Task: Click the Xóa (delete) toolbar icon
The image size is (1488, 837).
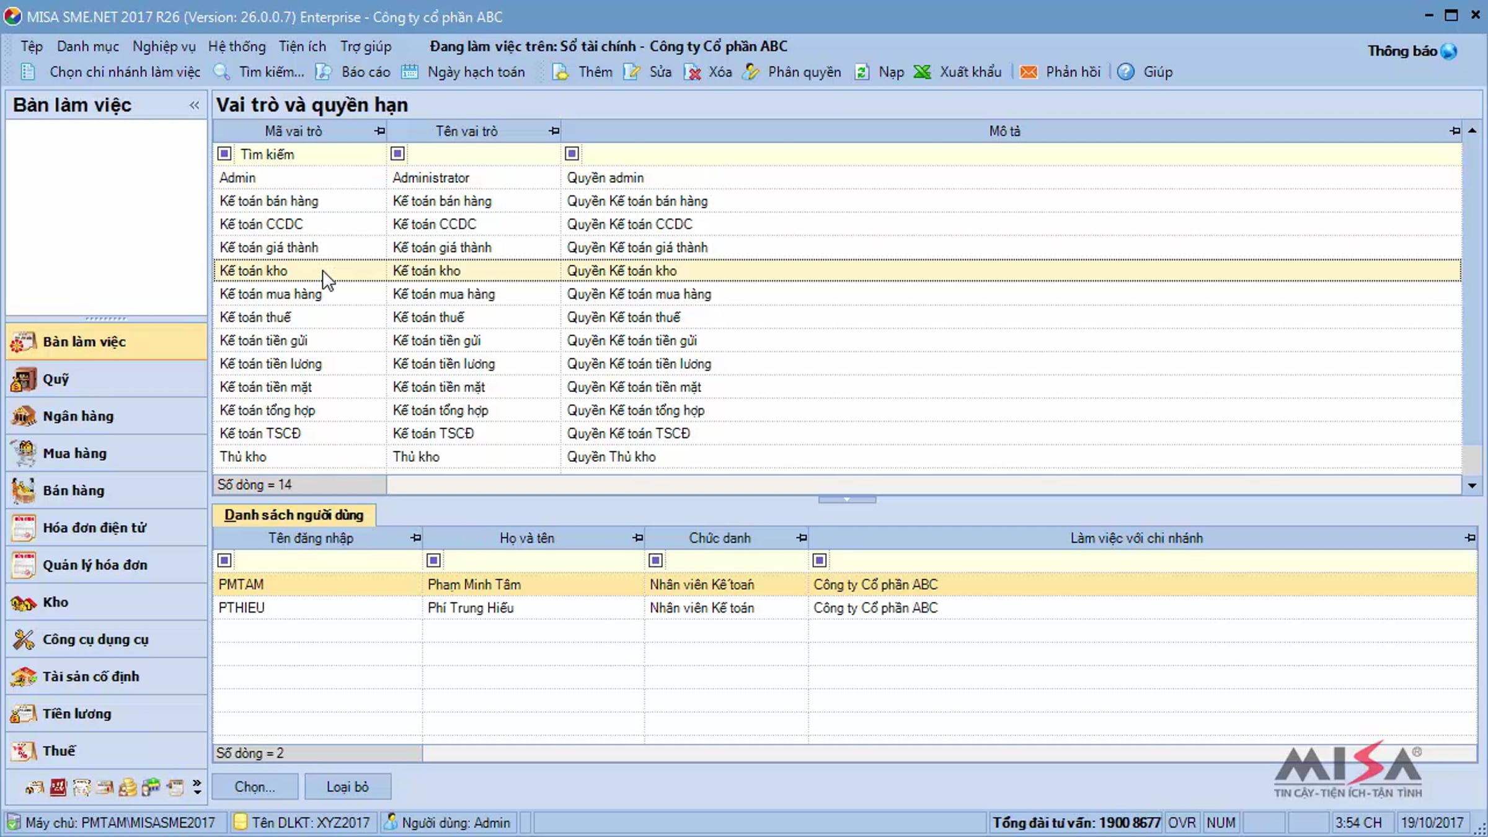Action: point(692,72)
